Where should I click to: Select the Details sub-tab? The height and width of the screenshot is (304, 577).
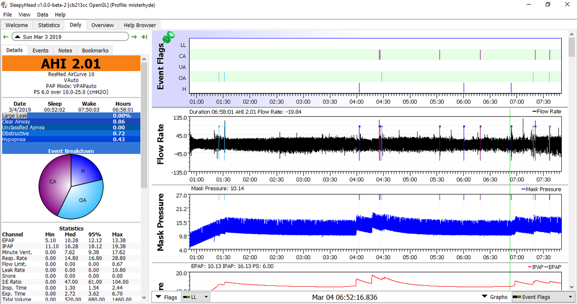tap(14, 50)
